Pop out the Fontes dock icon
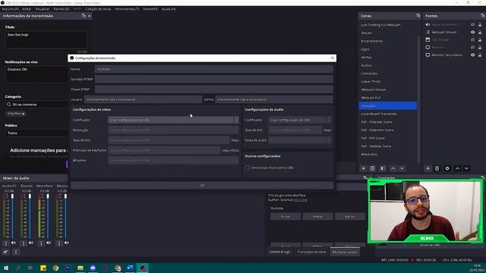486x273 pixels. click(483, 15)
